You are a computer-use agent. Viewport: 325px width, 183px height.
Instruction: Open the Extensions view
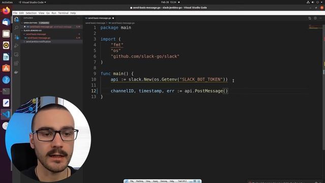coord(16,63)
